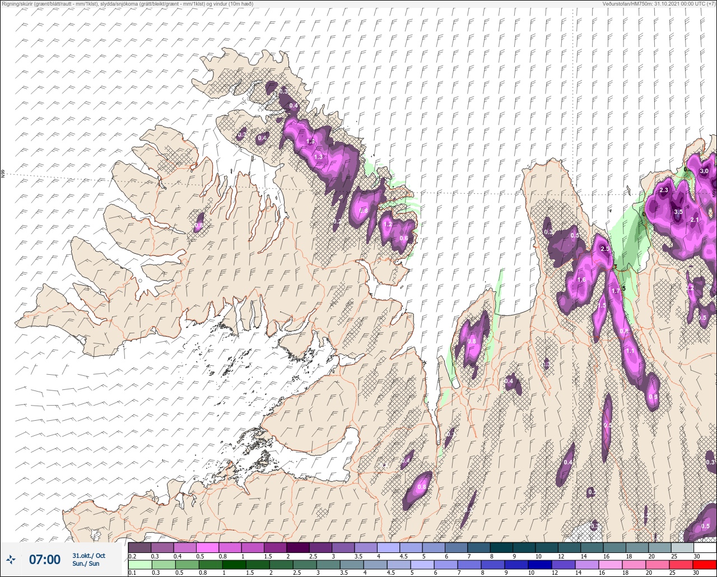Click the date label '31.okt./ Oct'
The width and height of the screenshot is (717, 577).
pyautogui.click(x=89, y=556)
